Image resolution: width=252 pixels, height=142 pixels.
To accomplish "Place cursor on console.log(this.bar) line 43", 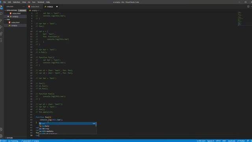I will [x=51, y=120].
